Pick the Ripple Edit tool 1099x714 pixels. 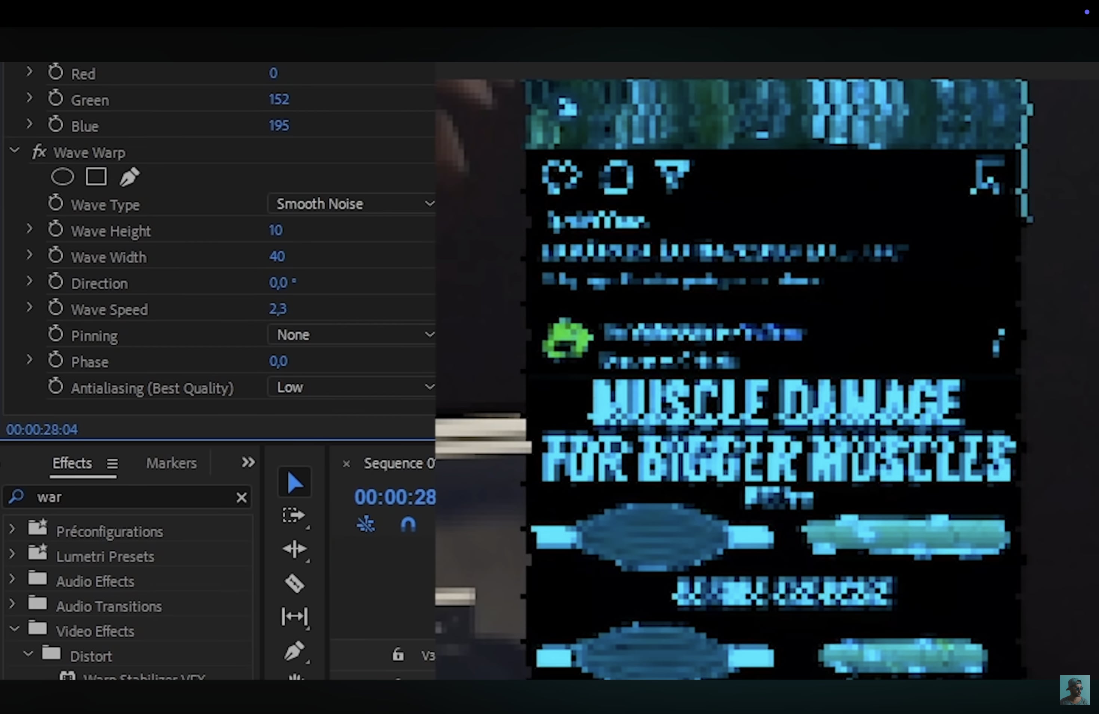(x=294, y=549)
